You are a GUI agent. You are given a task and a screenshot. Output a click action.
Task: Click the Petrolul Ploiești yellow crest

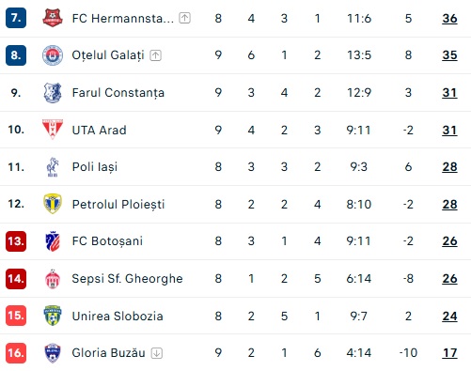click(53, 204)
